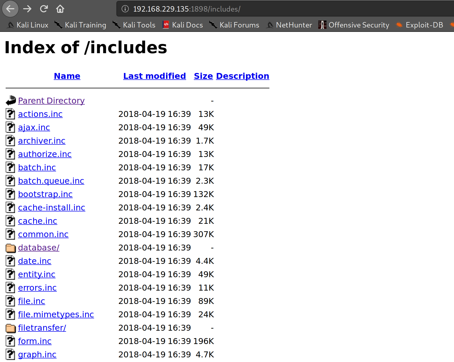Screen dimensions: 454x362
Task: Sort by Last modified column
Action: (154, 76)
